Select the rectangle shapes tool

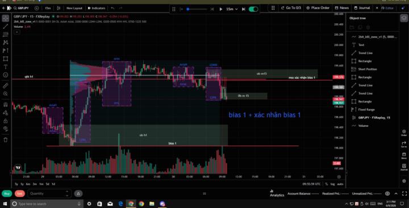click(5, 59)
